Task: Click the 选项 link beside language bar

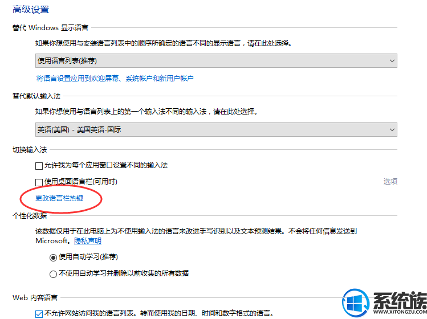Action: click(391, 182)
